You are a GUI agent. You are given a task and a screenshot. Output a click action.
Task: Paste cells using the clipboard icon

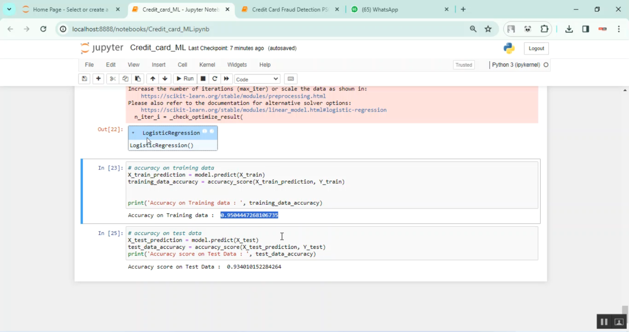[x=138, y=79]
